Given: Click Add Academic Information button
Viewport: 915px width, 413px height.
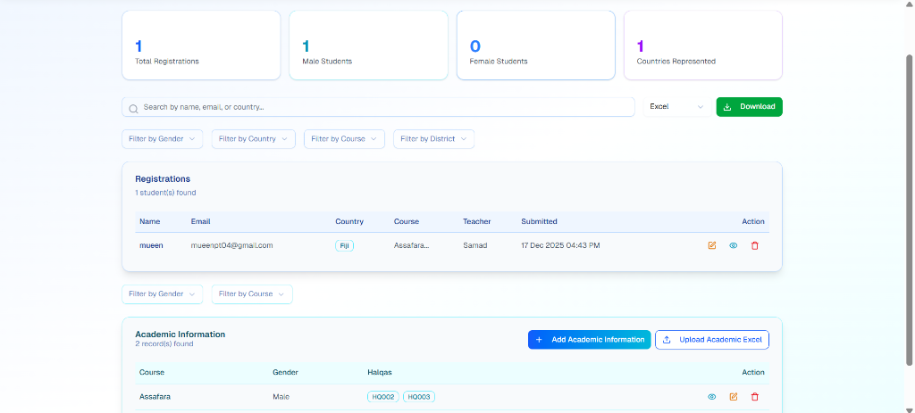Looking at the screenshot, I should click(589, 340).
